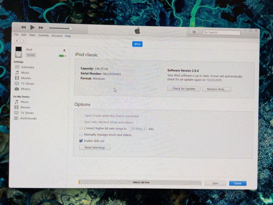Maximize the iTunes window

pyautogui.click(x=251, y=30)
